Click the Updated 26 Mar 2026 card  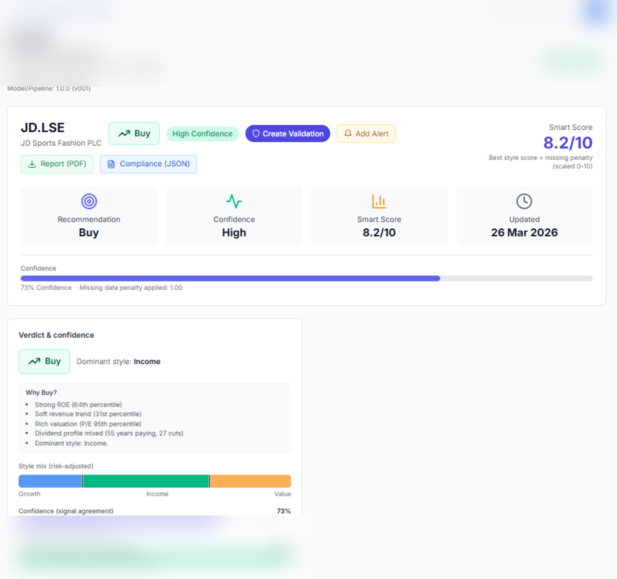point(524,216)
